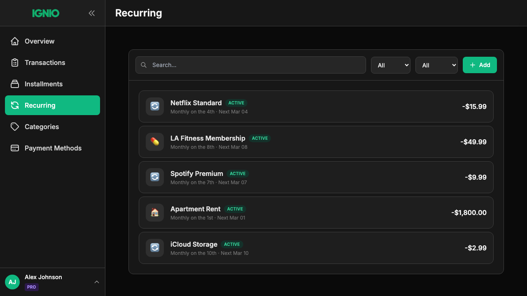
Task: Open Categories page
Action: click(x=52, y=127)
